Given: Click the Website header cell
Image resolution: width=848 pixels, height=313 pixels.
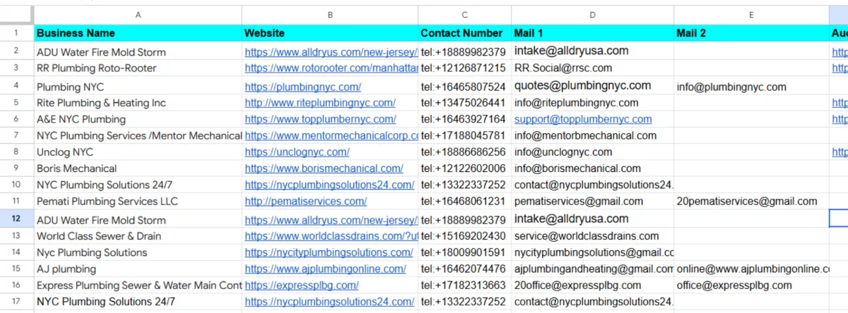Looking at the screenshot, I should tap(330, 33).
